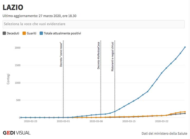Image resolution: width=190 pixels, height=139 pixels.
Task: Click the 2020-02-23 x-axis date label
Action: coord(31,122)
